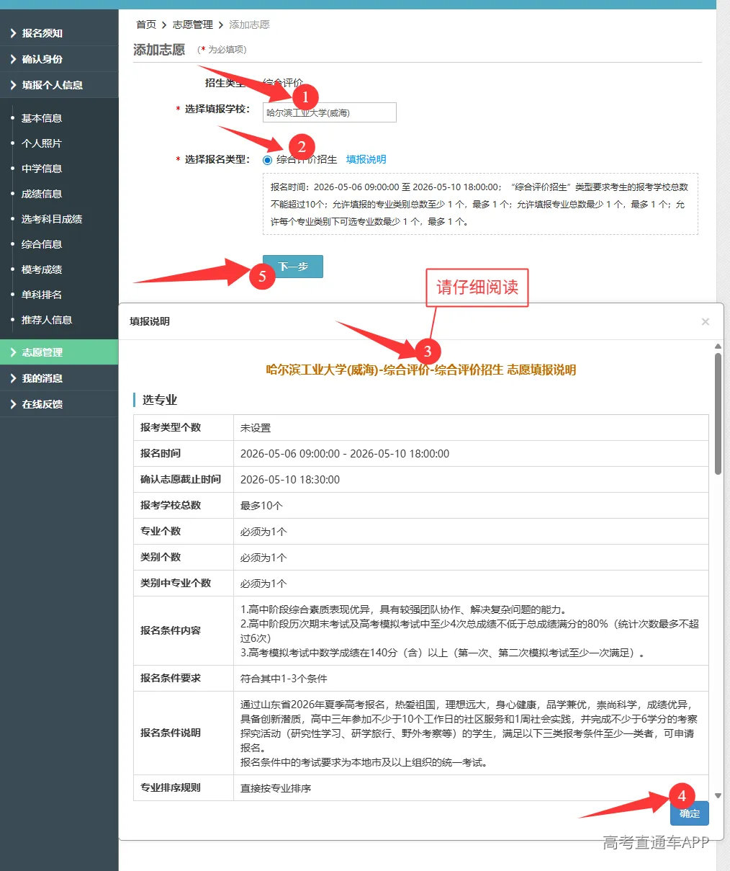Open 选考科目成绩 in the sidebar
730x871 pixels.
[x=52, y=219]
